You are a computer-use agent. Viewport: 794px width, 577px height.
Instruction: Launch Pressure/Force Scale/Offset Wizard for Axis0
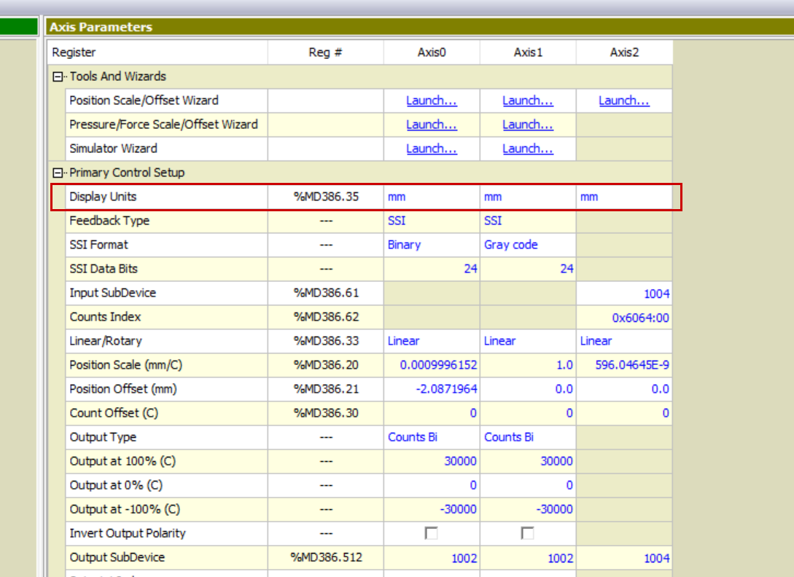click(432, 125)
